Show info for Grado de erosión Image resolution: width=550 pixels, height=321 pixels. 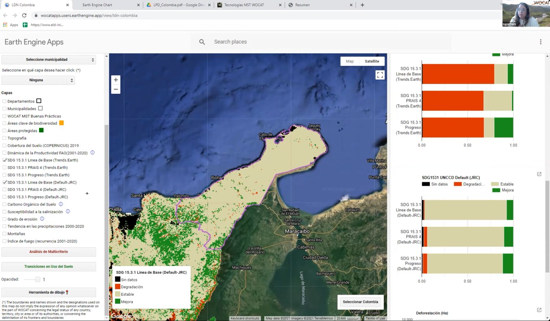pos(42,219)
